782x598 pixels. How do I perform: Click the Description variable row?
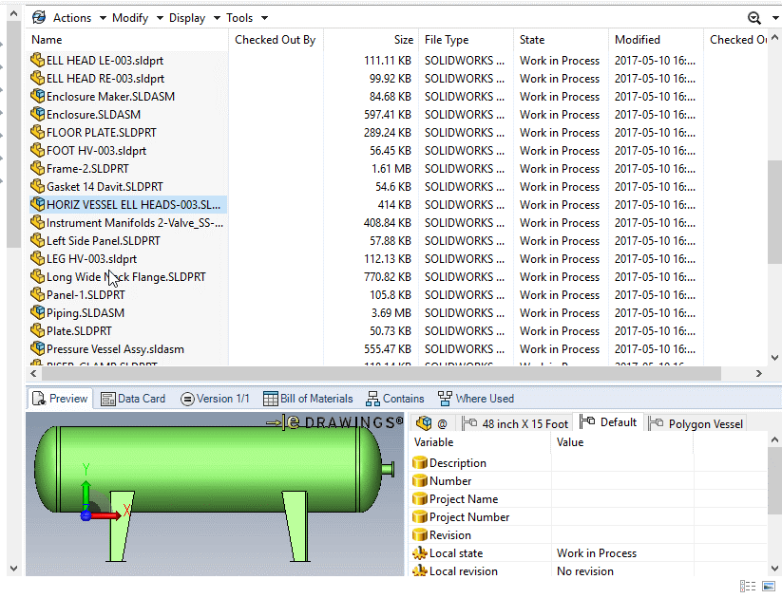point(588,463)
